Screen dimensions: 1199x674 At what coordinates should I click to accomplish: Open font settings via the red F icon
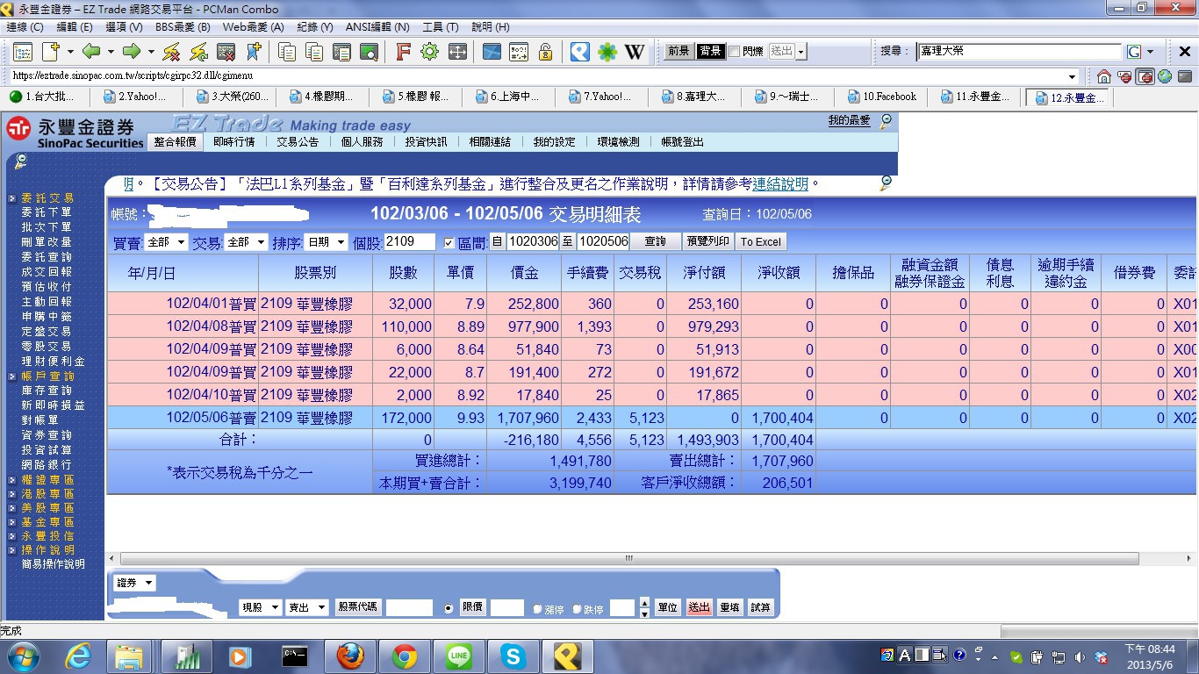click(x=403, y=52)
